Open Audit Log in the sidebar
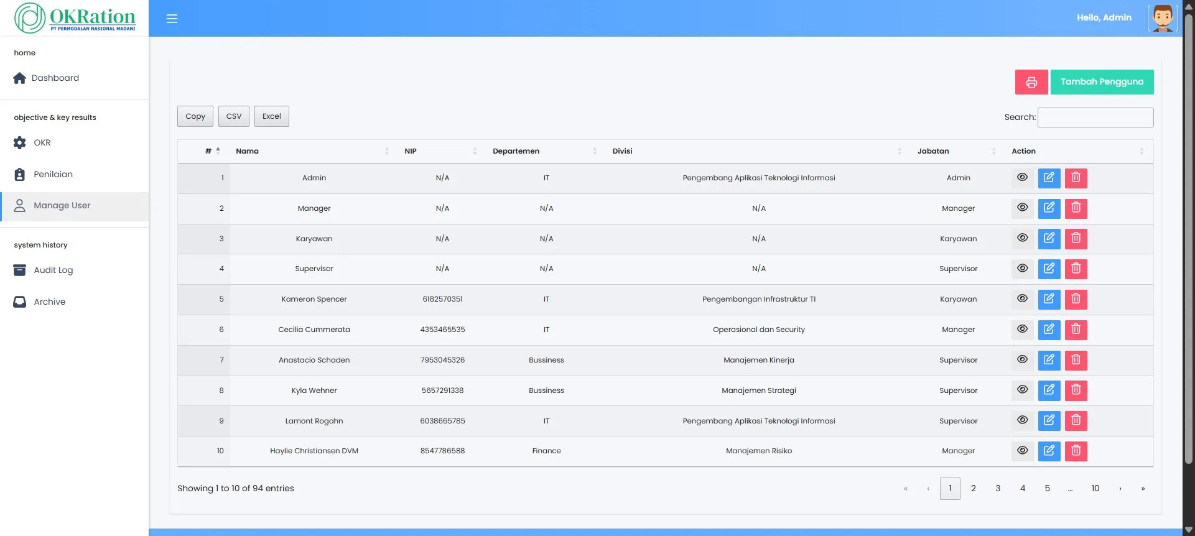 click(x=75, y=270)
